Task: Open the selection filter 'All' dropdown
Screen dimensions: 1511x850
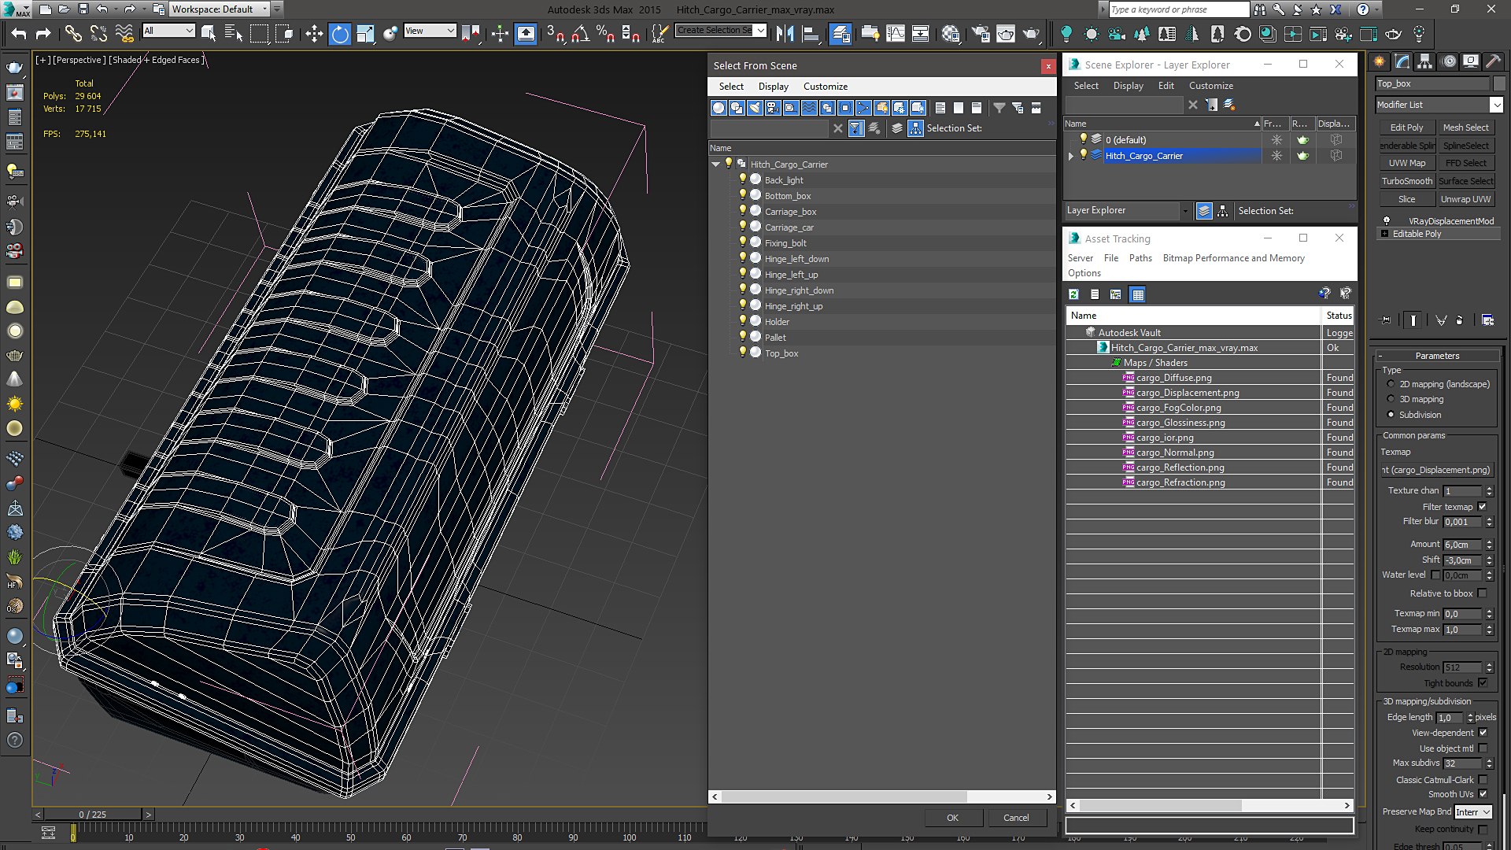Action: (169, 31)
